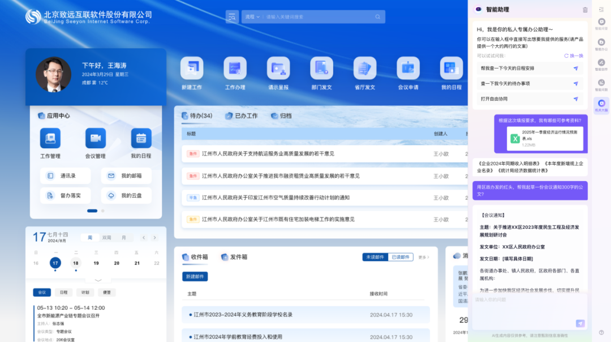The height and width of the screenshot is (342, 611).
Task: Open the 工作办理 shortcut icon
Action: click(x=235, y=69)
